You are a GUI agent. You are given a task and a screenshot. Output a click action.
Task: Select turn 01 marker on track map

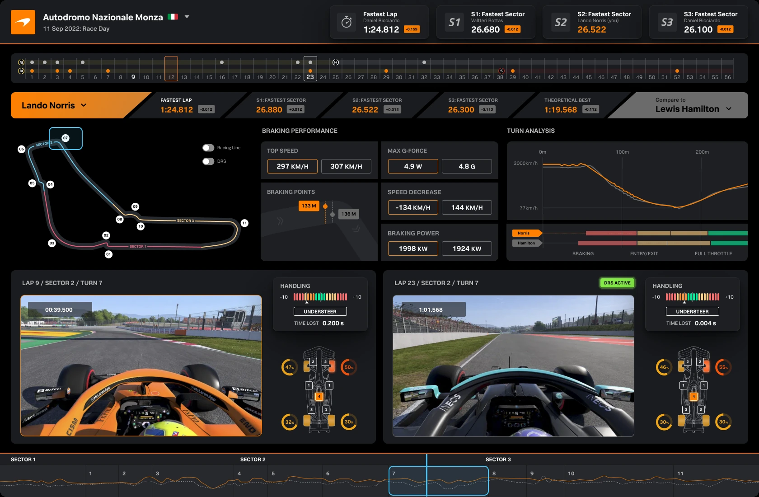point(108,254)
